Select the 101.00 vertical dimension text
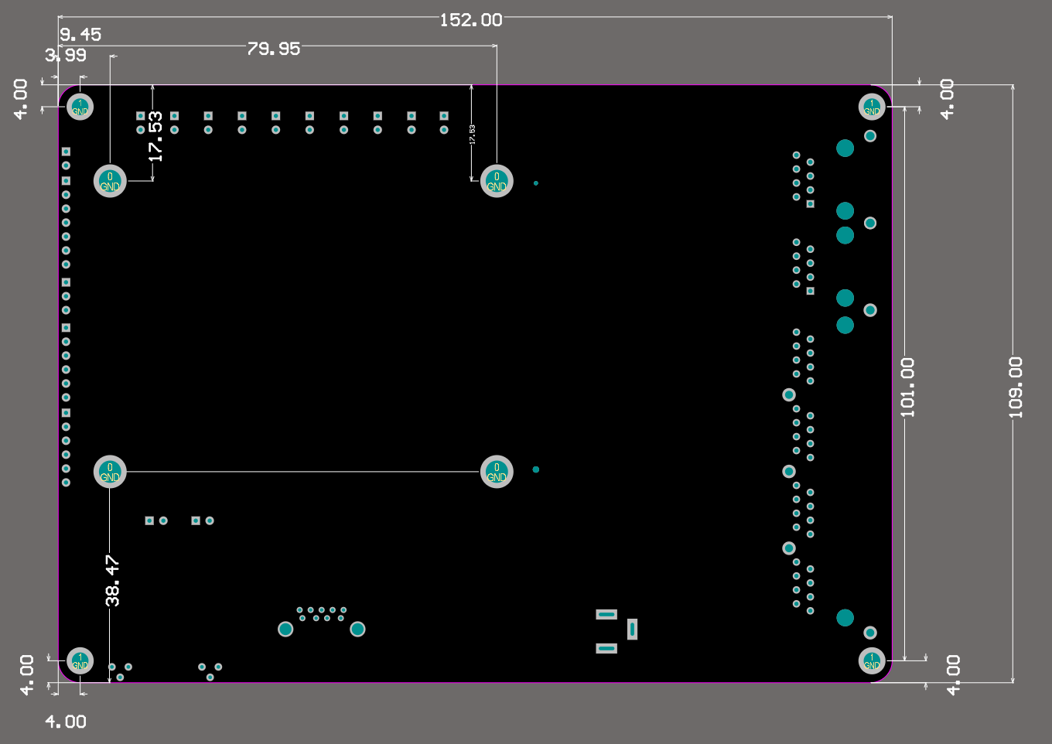The height and width of the screenshot is (744, 1052). pyautogui.click(x=907, y=387)
